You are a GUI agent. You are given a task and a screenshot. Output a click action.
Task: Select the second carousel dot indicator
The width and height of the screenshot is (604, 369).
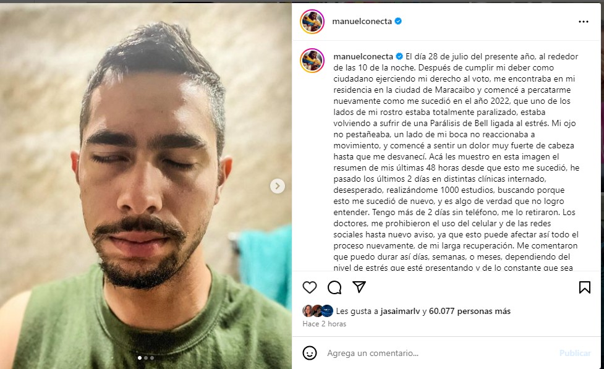[146, 358]
